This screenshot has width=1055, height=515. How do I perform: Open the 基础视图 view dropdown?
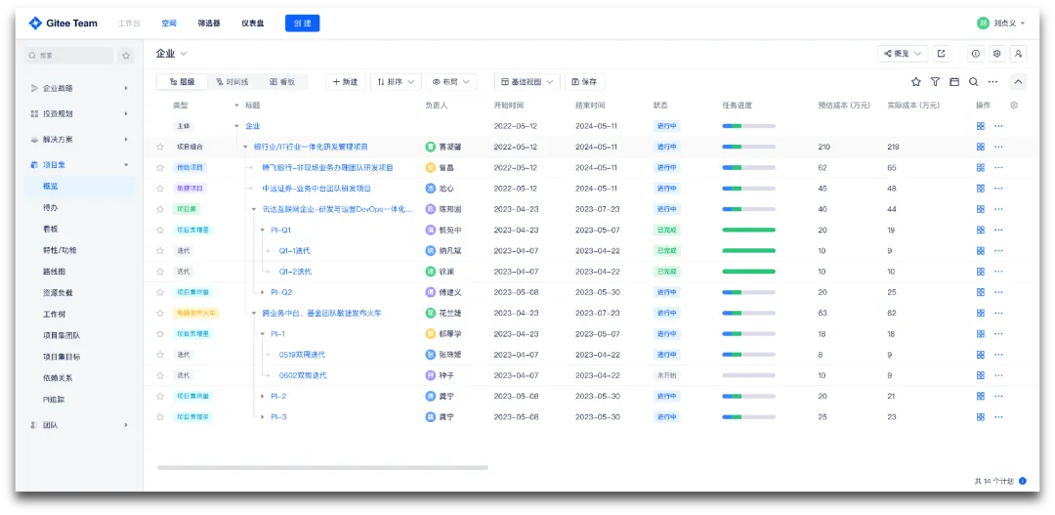[x=527, y=81]
